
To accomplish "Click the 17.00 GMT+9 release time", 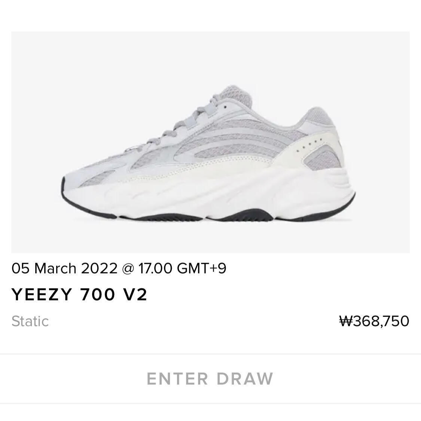I will (x=182, y=269).
